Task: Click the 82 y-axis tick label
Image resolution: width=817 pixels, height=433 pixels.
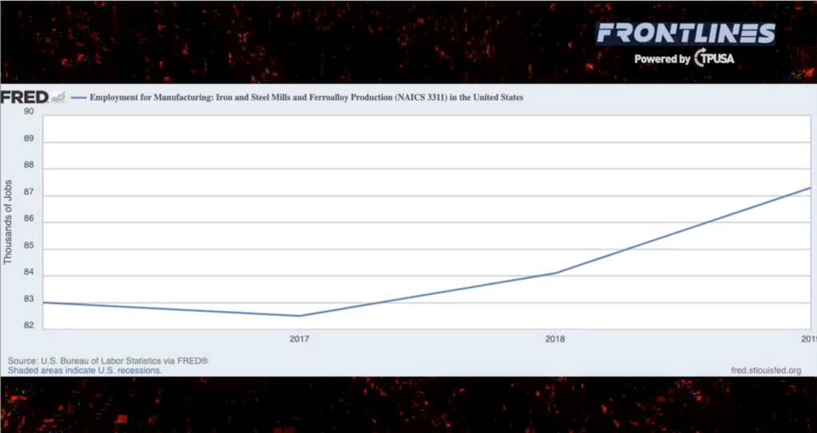Action: pyautogui.click(x=29, y=326)
